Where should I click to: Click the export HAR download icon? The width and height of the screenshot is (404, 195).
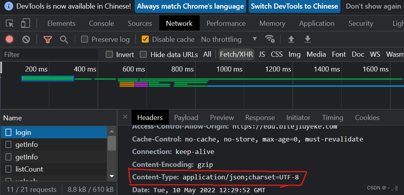(x=308, y=39)
